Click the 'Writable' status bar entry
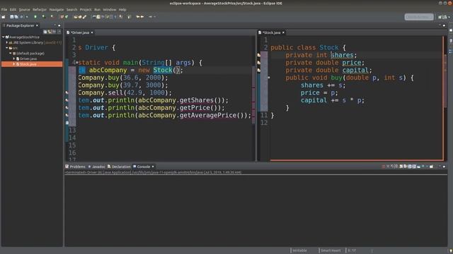Screen dimensions: 453x254 pyautogui.click(x=299, y=250)
